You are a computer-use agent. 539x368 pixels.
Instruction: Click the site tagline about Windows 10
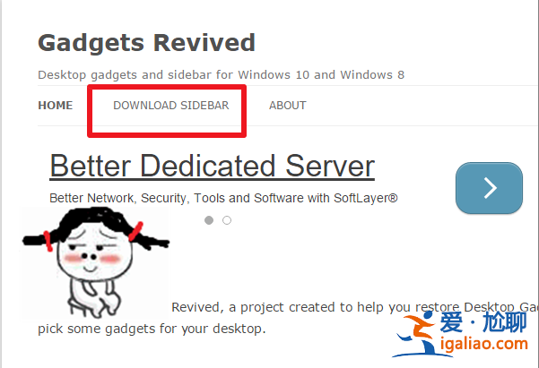tap(221, 75)
